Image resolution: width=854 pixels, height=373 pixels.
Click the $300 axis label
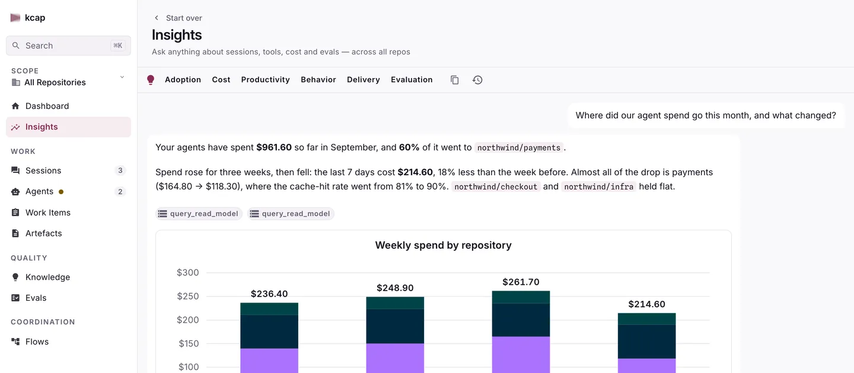(x=188, y=273)
